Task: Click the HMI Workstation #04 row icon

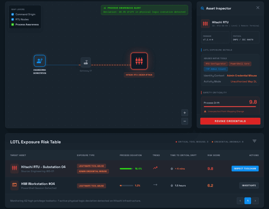Action: (14, 185)
